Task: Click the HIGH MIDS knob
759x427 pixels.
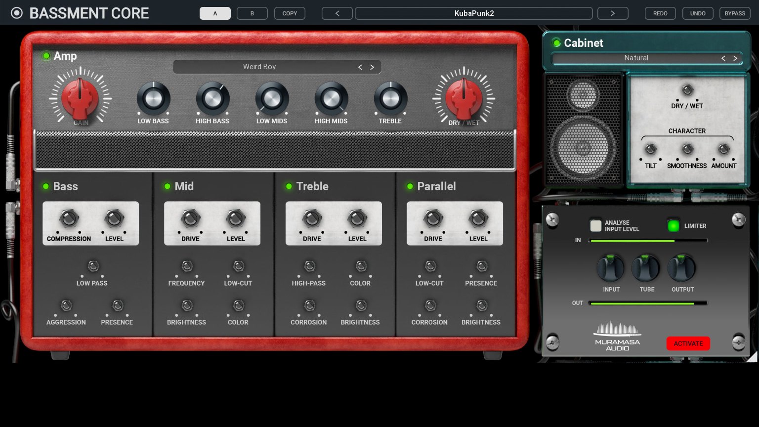Action: pyautogui.click(x=331, y=99)
